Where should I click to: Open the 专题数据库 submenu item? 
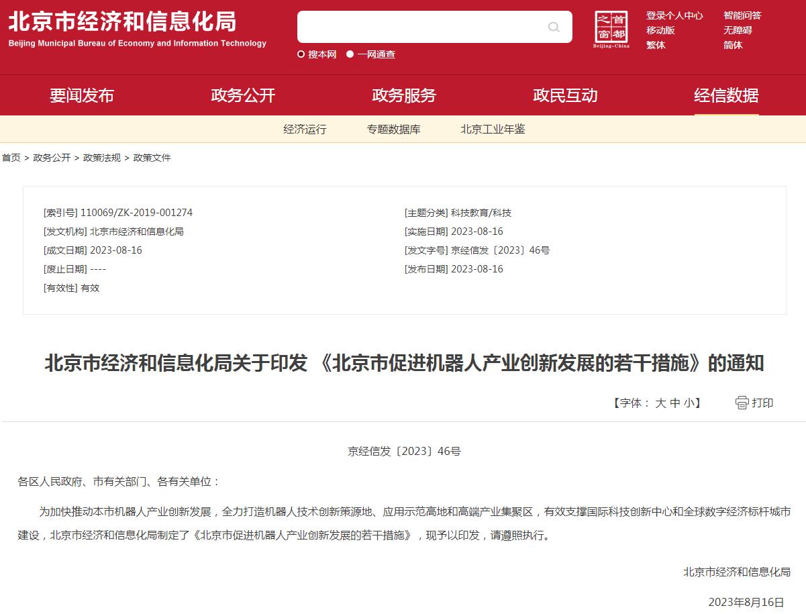coord(393,130)
